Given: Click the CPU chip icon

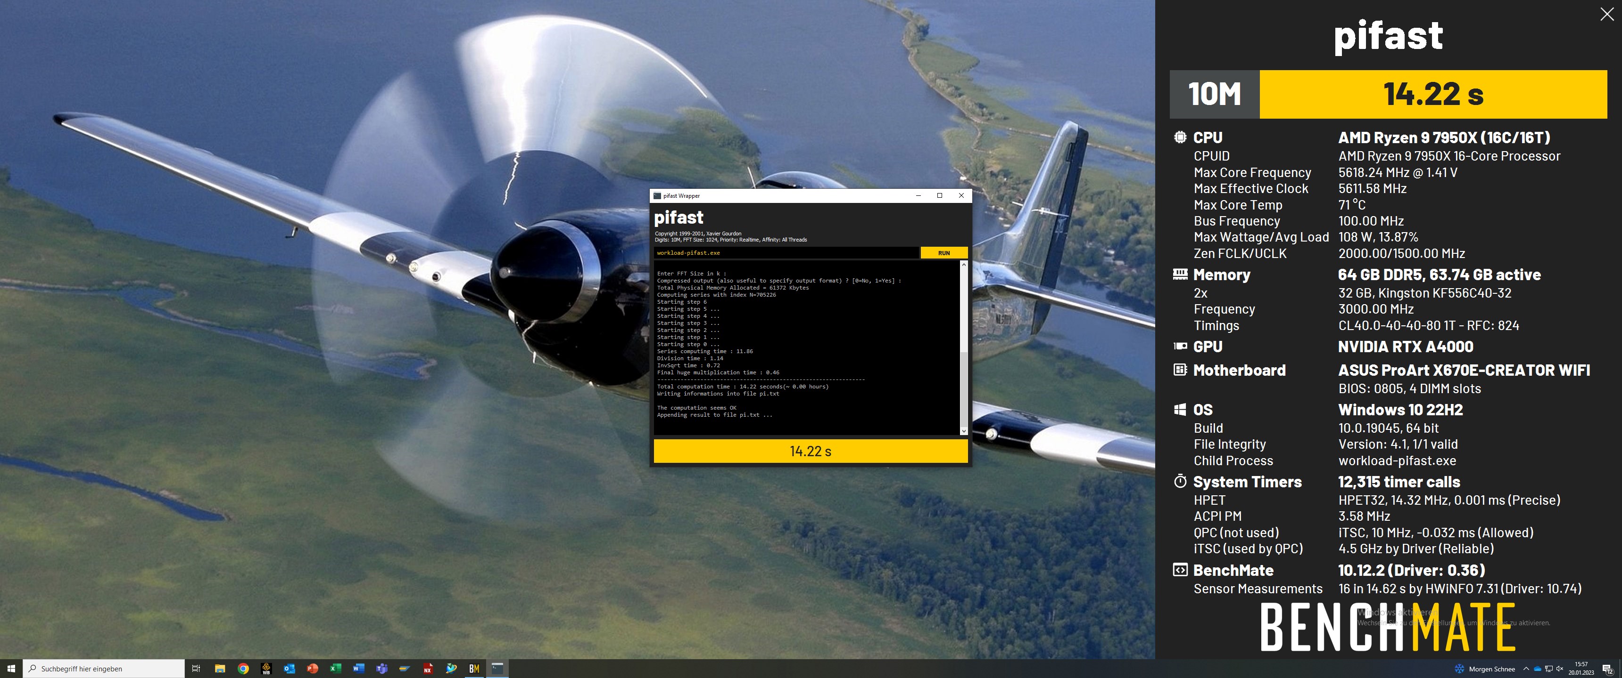Looking at the screenshot, I should [1180, 137].
